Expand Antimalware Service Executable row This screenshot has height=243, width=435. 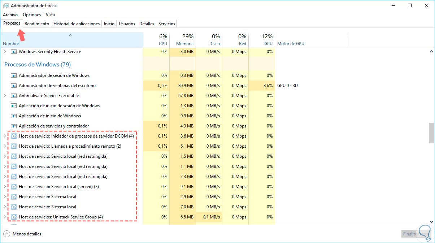5,96
